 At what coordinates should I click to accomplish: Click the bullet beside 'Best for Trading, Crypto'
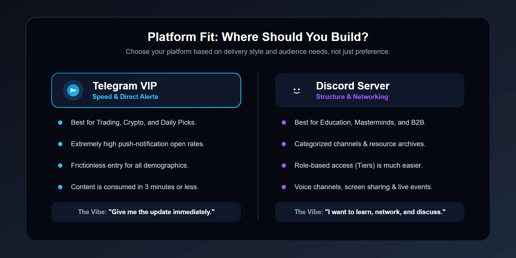(60, 122)
